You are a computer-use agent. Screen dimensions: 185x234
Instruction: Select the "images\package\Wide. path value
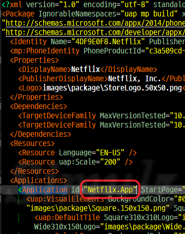coord(143,227)
